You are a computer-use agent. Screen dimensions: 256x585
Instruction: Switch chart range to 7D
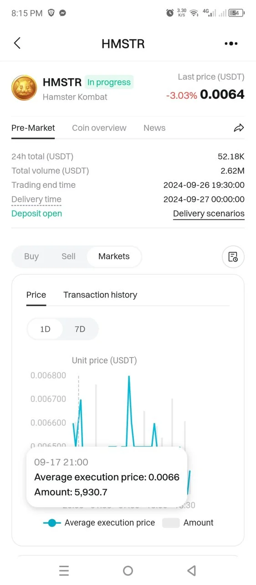click(x=80, y=329)
